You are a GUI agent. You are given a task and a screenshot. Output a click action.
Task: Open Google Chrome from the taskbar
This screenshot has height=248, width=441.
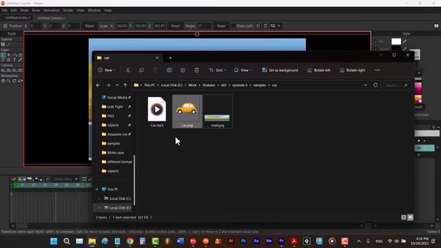[130, 241]
